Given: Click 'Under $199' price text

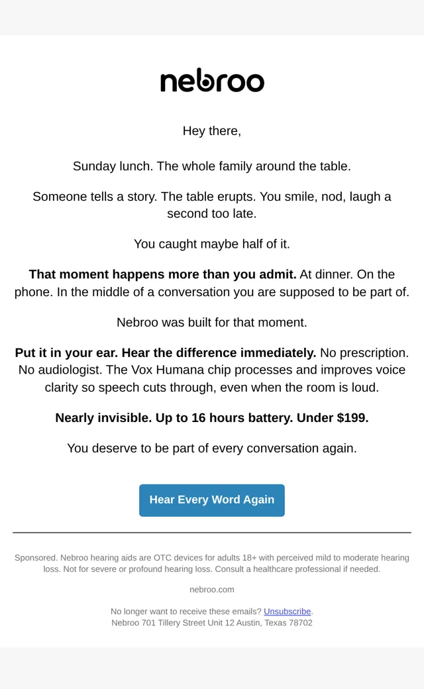Looking at the screenshot, I should pos(333,417).
